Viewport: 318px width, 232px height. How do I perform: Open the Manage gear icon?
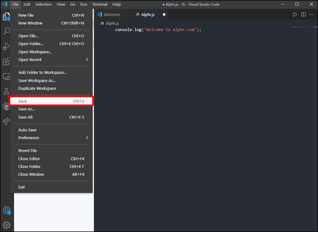(6, 225)
